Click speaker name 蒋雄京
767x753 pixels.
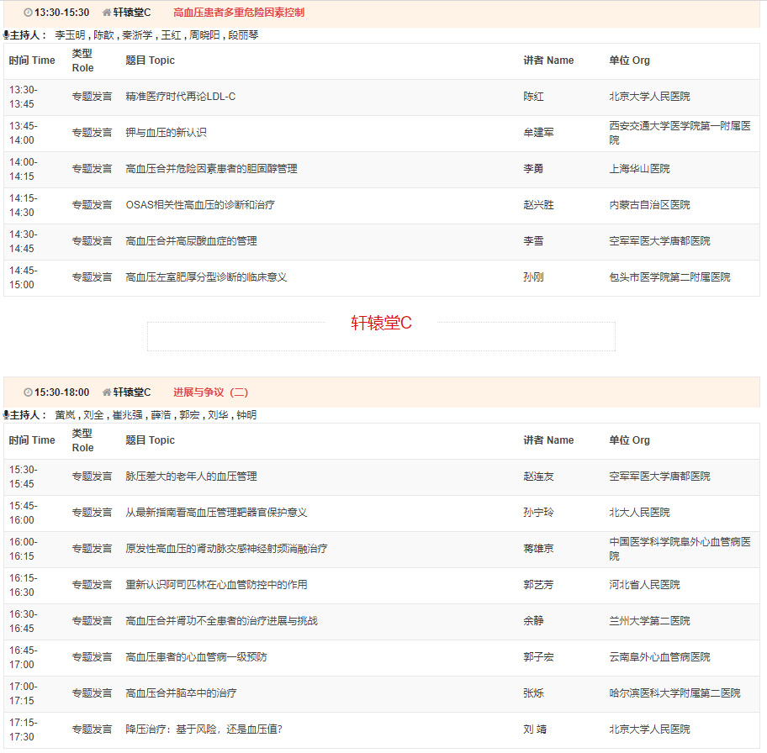tap(538, 549)
